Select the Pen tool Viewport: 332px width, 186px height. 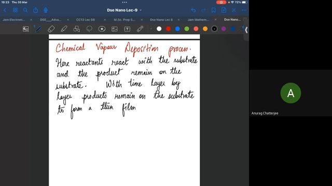coord(38,29)
